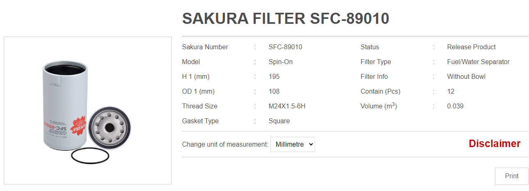Click the OD 1 (mm) label

tap(198, 91)
